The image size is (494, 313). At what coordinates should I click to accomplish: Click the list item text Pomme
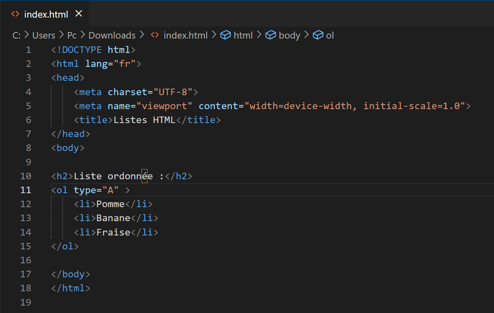[110, 204]
